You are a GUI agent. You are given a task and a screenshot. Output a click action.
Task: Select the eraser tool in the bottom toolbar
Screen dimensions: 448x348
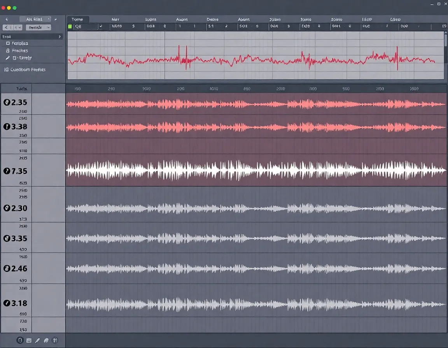click(x=46, y=341)
